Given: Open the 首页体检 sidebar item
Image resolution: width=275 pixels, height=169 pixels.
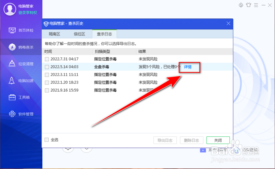Looking at the screenshot, I should (x=21, y=30).
